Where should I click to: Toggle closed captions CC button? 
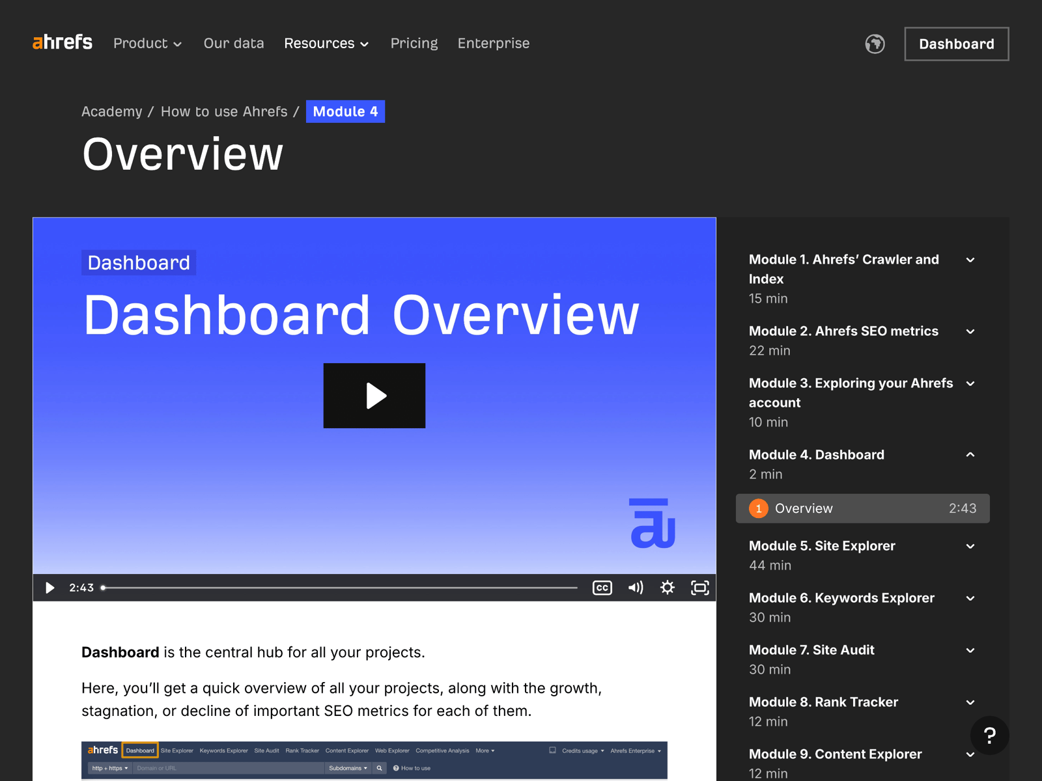602,588
